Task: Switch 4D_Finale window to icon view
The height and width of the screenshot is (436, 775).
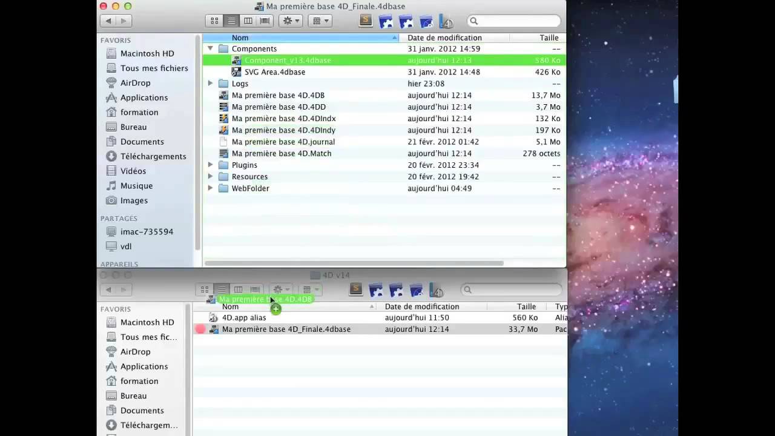Action: [214, 21]
